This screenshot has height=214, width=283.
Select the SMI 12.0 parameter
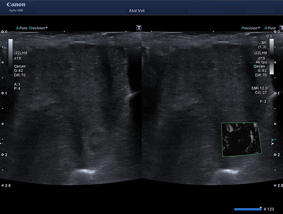coord(259,88)
